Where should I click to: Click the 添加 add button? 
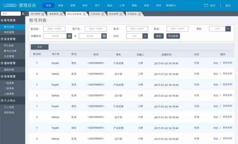[x=40, y=47]
